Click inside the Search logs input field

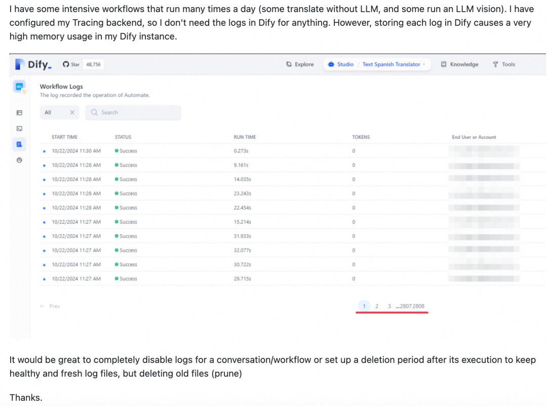[x=133, y=112]
